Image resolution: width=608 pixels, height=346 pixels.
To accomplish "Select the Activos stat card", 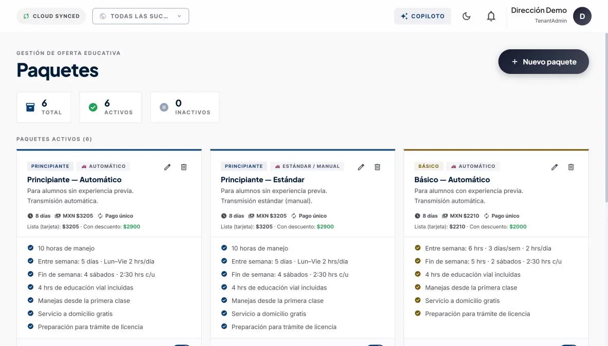I will point(110,107).
